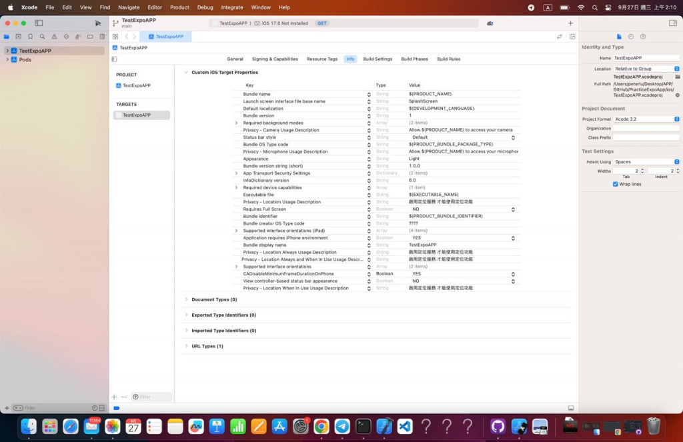Screen dimensions: 683x442
Task: Click the Class Prefix input field
Action: [x=646, y=137]
